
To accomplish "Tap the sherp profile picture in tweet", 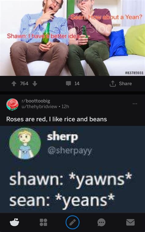I will tap(25, 143).
